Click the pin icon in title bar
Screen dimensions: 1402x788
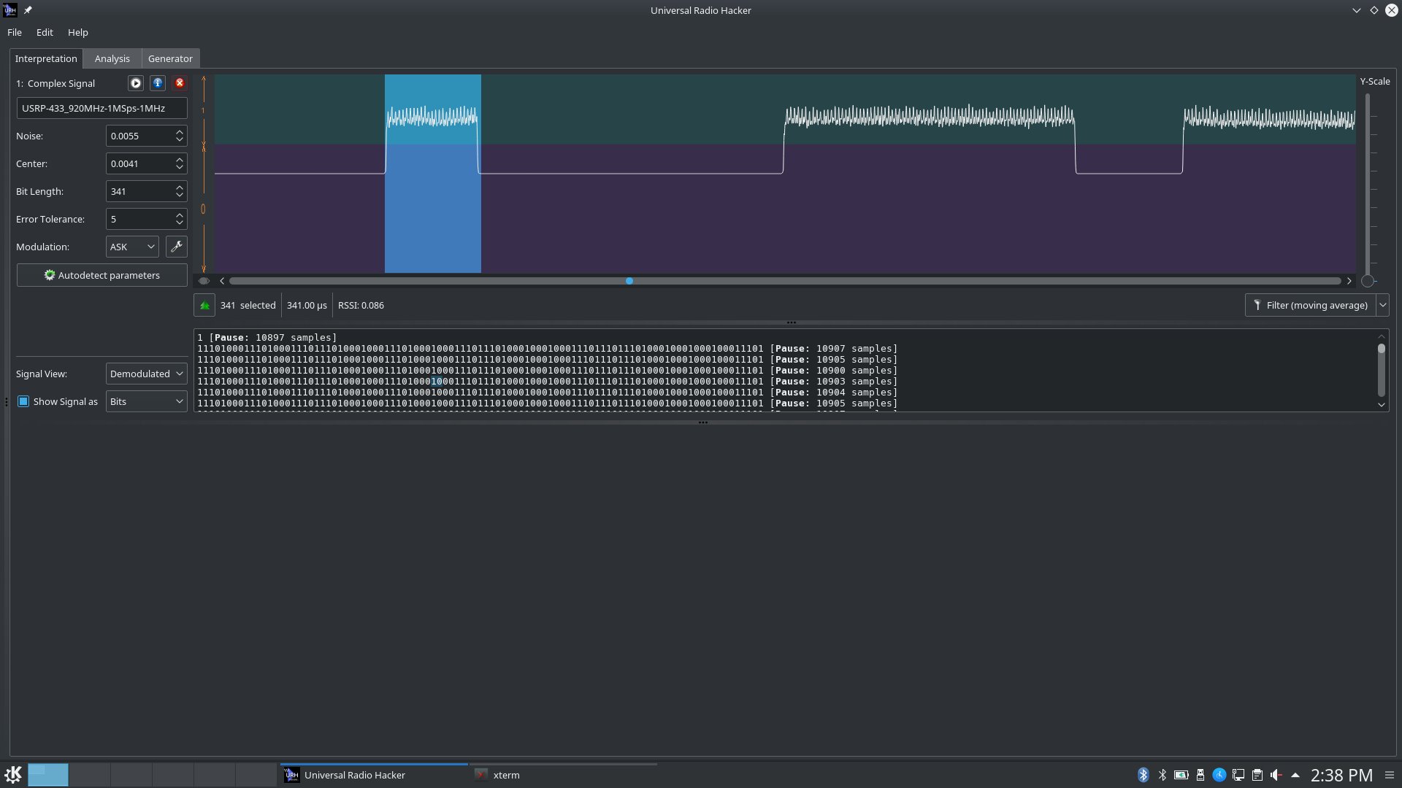click(28, 10)
